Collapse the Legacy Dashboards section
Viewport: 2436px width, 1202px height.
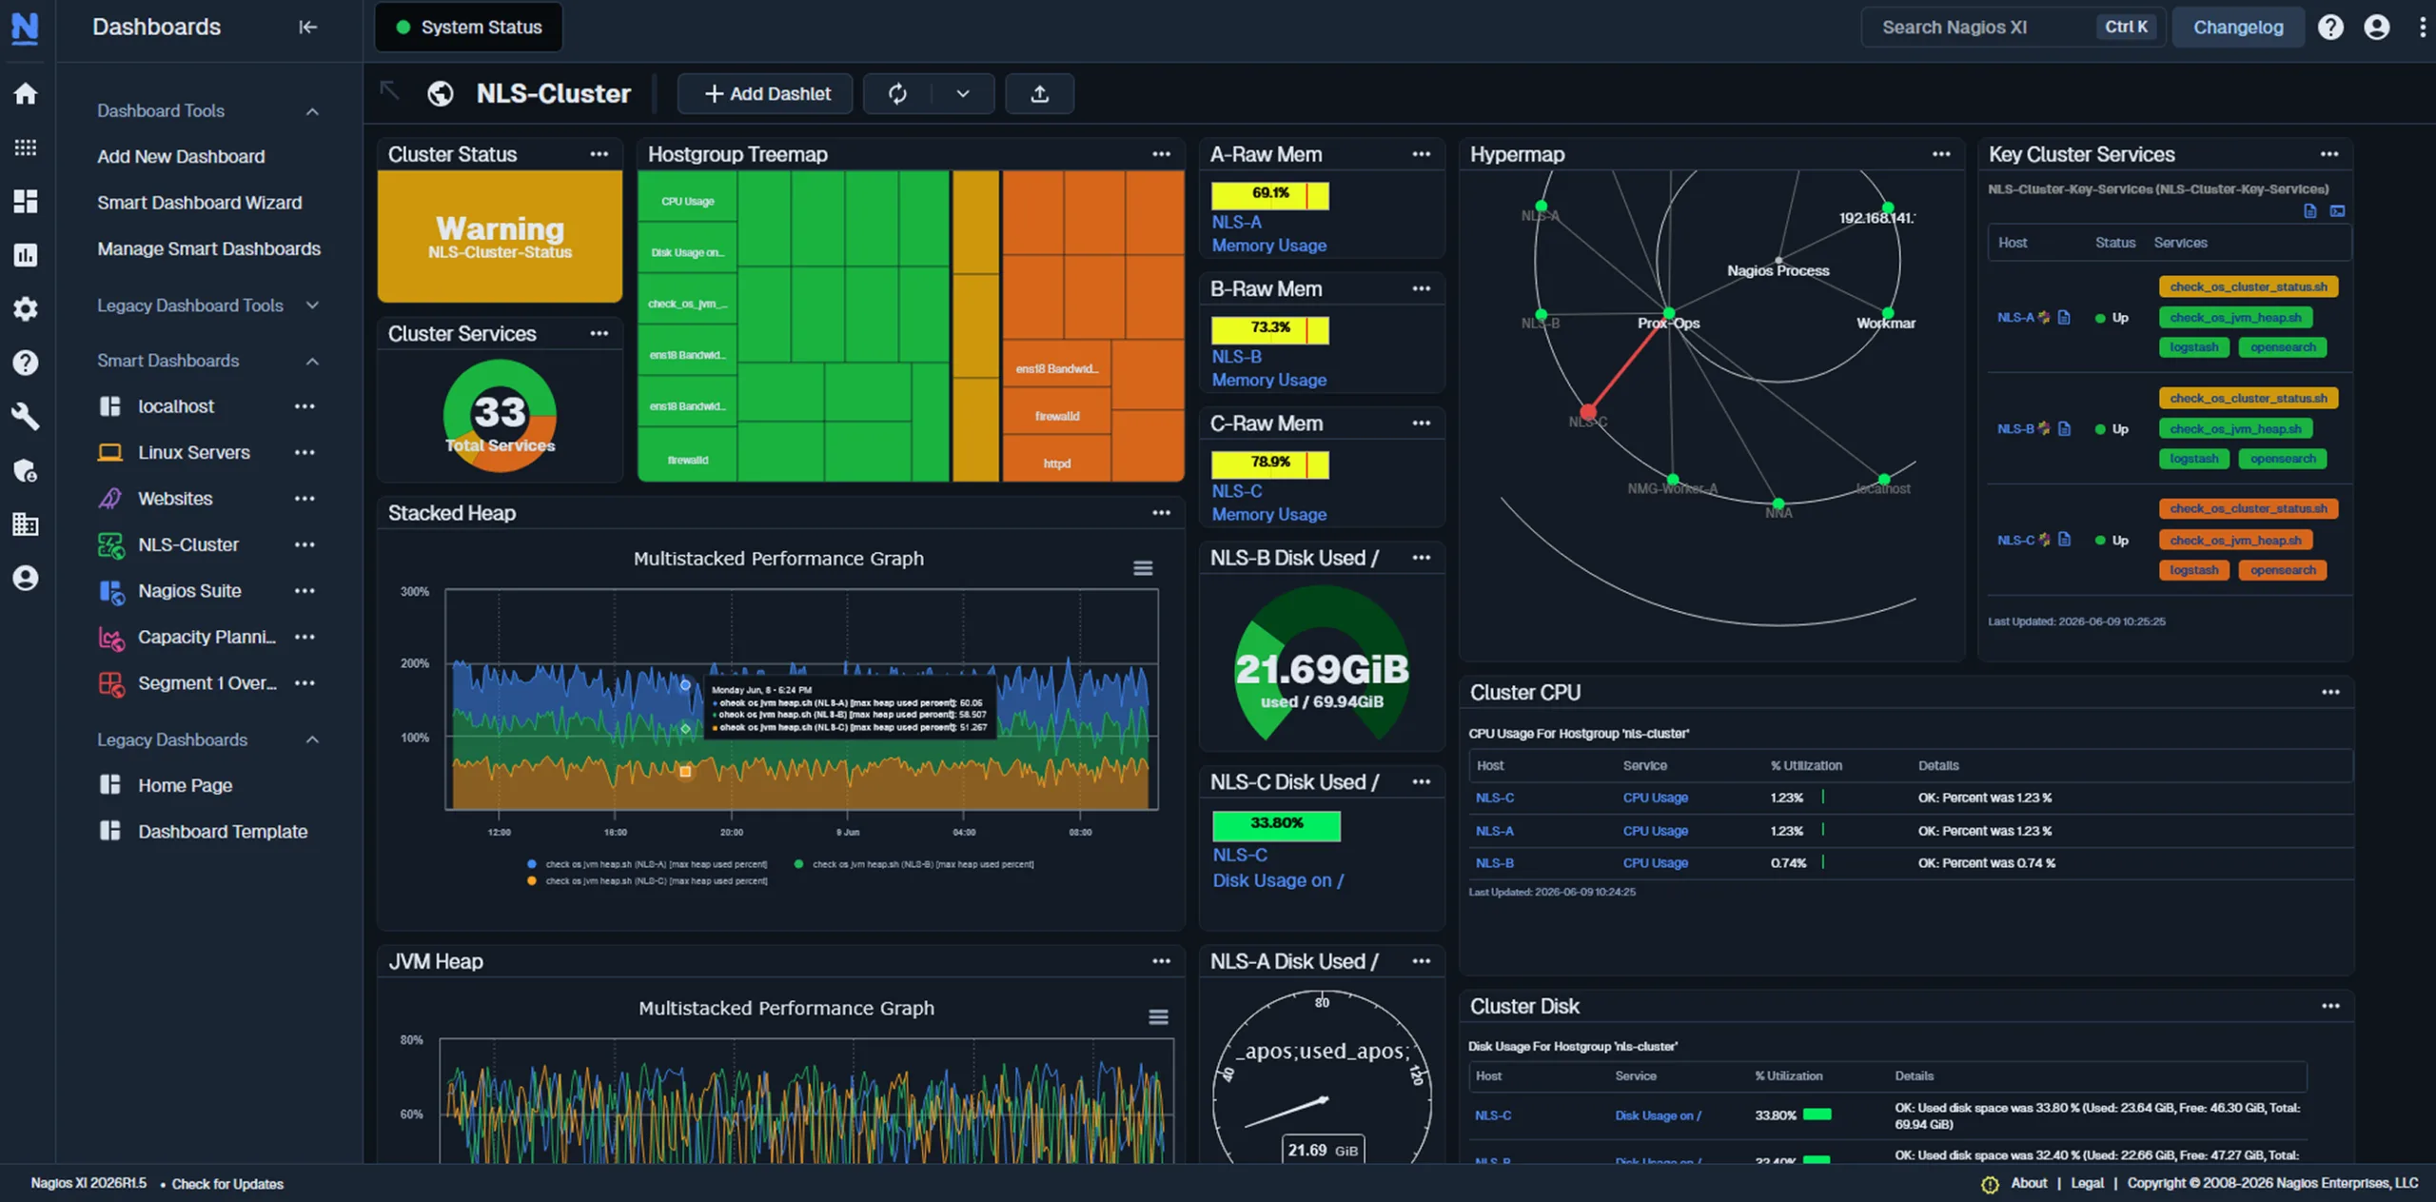pos(312,739)
